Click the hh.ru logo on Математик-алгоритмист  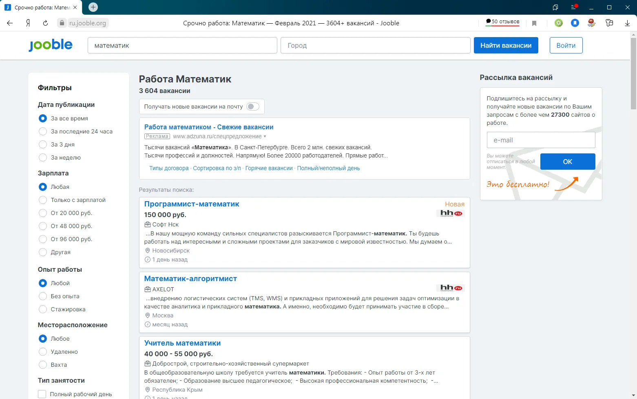click(x=451, y=288)
